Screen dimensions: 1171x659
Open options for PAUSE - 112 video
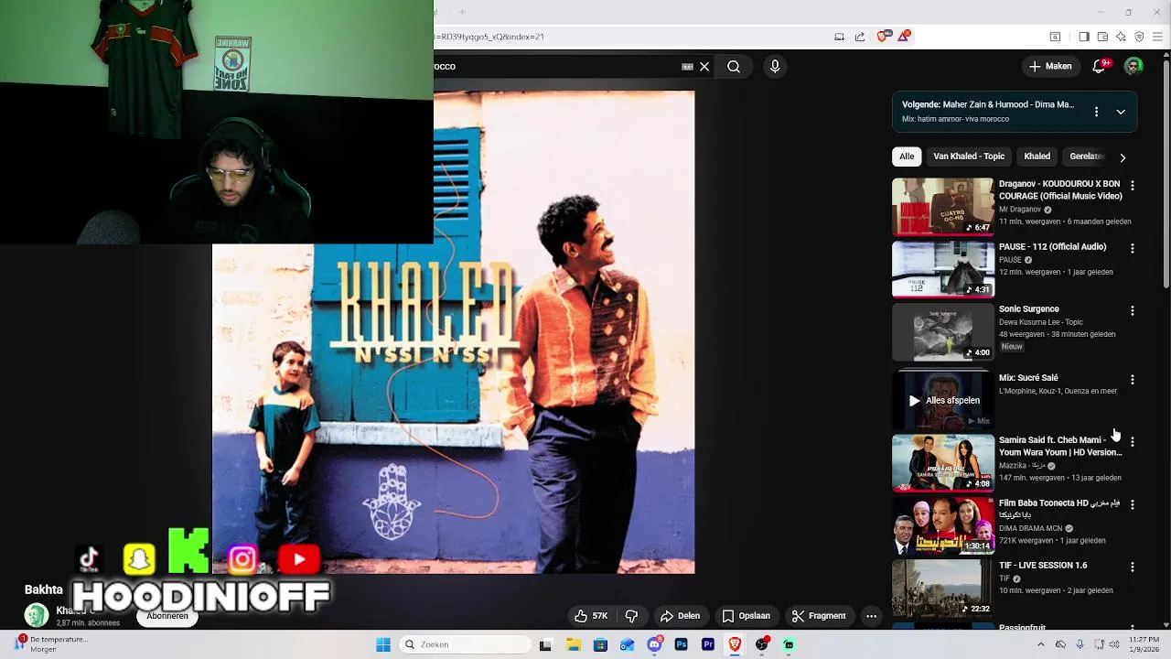point(1133,248)
